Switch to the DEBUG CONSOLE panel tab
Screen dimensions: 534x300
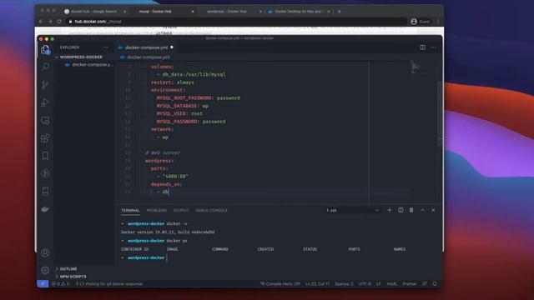click(x=211, y=210)
